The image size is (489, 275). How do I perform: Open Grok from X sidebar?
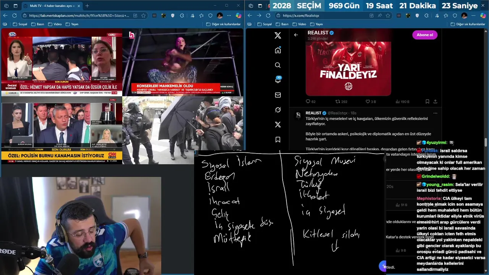click(x=278, y=110)
